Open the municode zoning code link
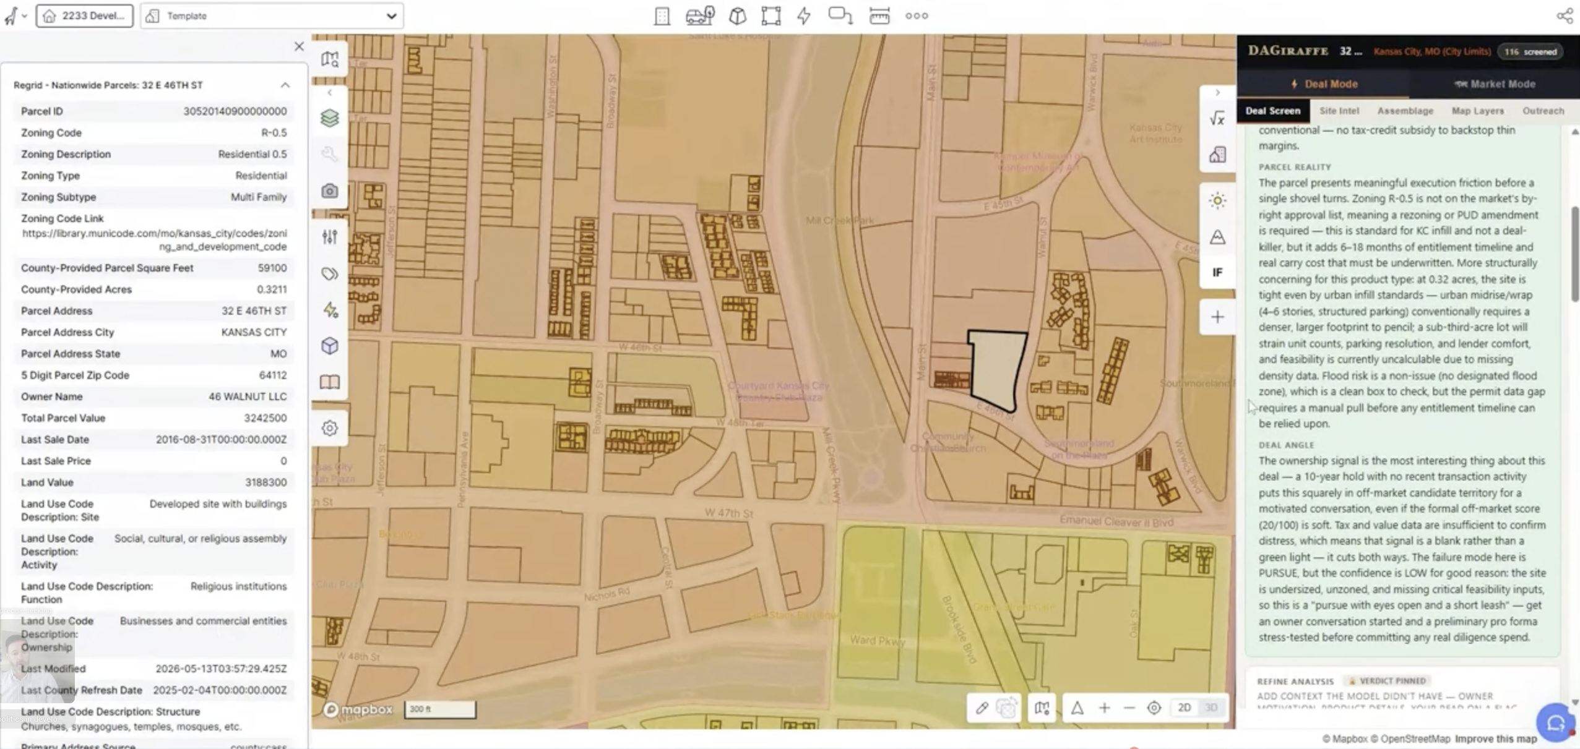 155,240
